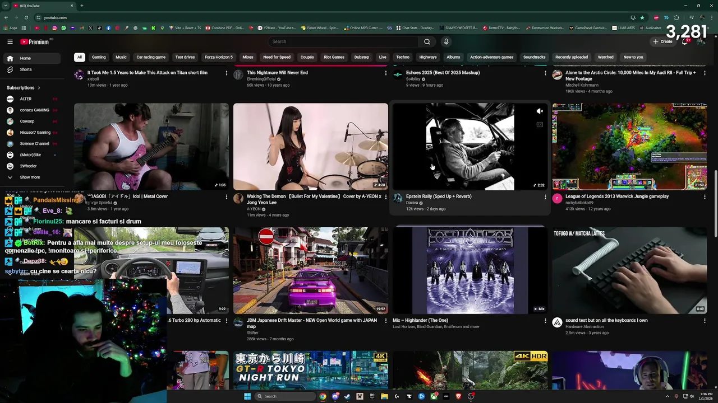Select the Car racing game chip
The image size is (718, 403).
[x=151, y=57]
